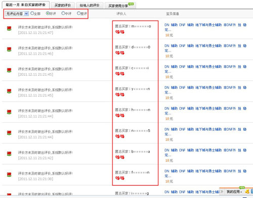Open the product link in buyer f******n's row
253x198 pixels.
point(205,173)
